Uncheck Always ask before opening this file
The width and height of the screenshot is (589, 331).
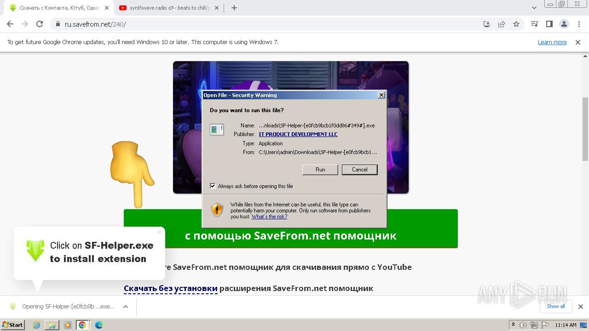[x=213, y=186]
